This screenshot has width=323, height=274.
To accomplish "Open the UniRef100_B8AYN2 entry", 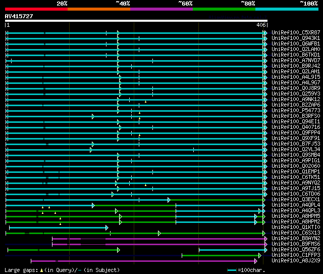I will (296, 239).
